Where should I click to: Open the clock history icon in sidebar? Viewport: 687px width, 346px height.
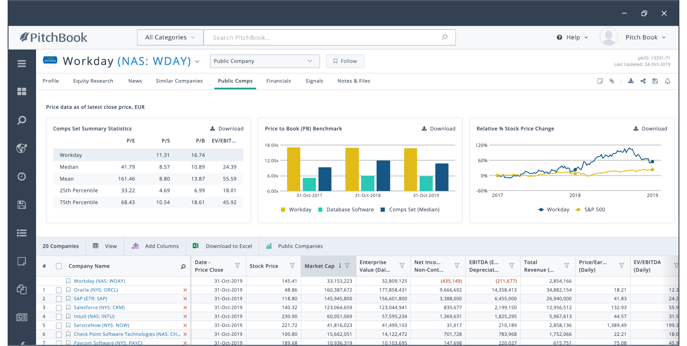click(22, 177)
